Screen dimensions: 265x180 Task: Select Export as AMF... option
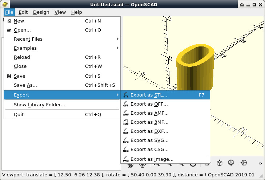[165, 113]
